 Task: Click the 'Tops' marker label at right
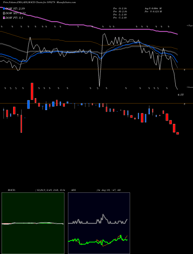190,26
